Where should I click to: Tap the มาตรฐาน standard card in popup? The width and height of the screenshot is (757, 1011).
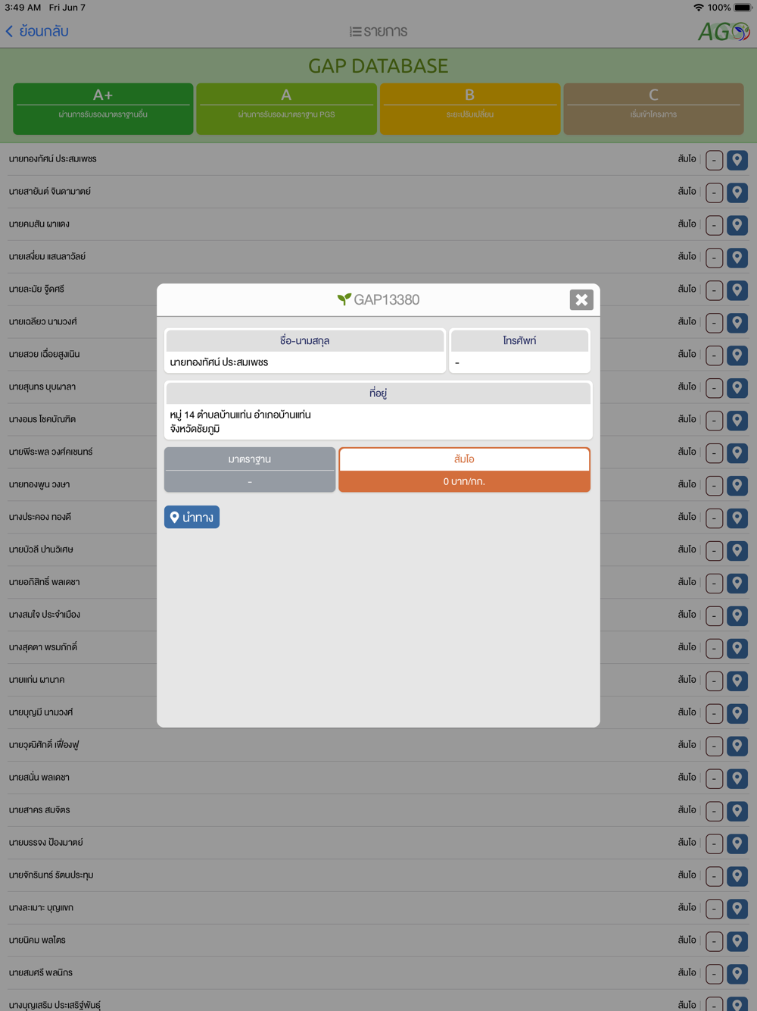(x=250, y=470)
